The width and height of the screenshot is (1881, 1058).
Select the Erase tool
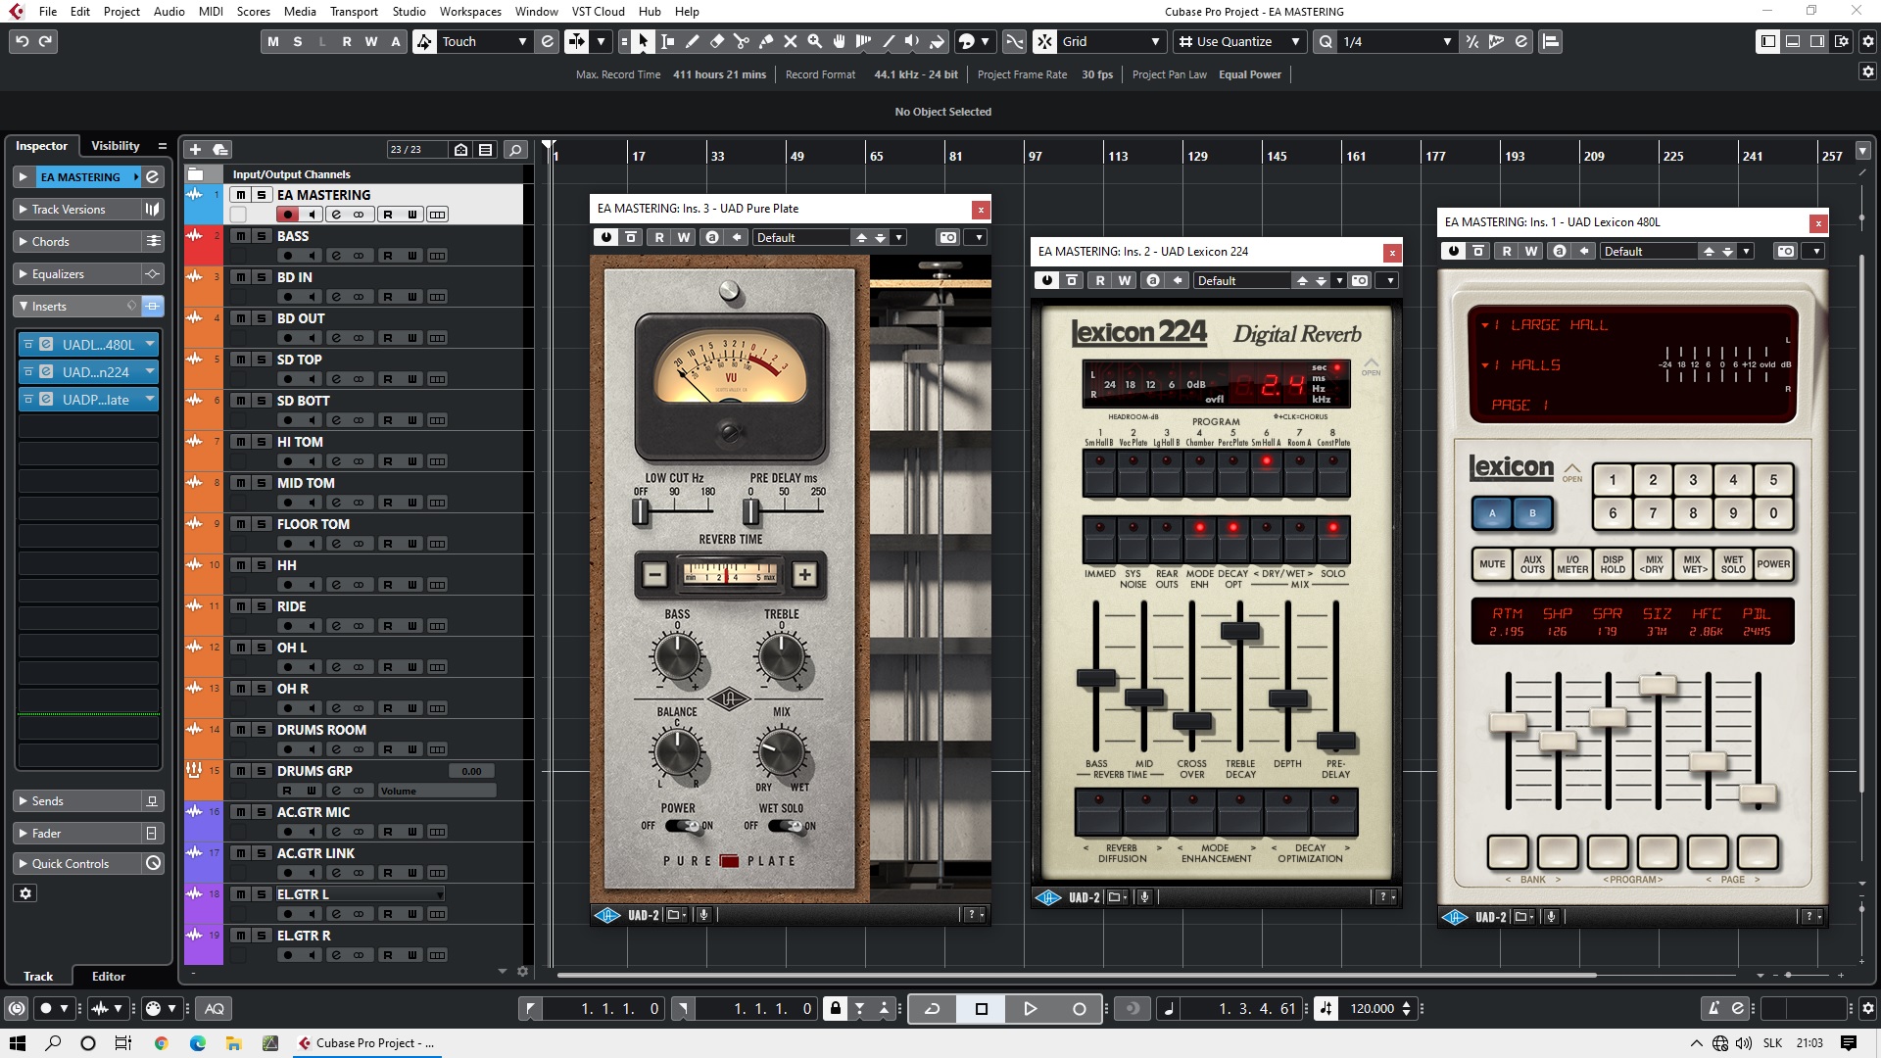716,41
